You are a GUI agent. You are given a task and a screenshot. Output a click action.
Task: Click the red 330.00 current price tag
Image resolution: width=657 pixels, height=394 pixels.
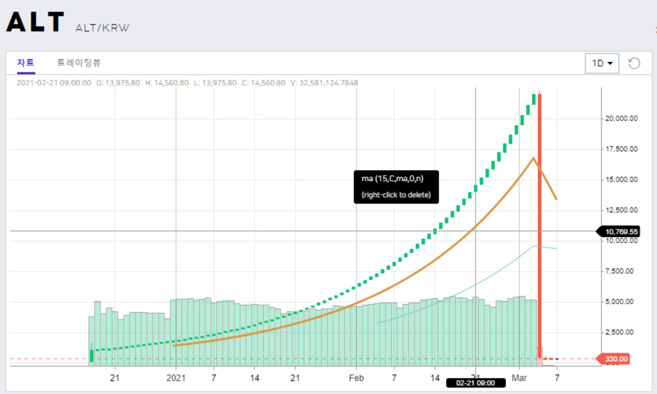pos(616,359)
